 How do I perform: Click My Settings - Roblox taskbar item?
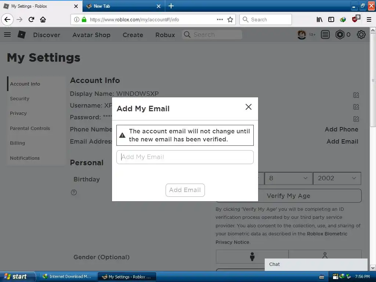[x=127, y=277]
